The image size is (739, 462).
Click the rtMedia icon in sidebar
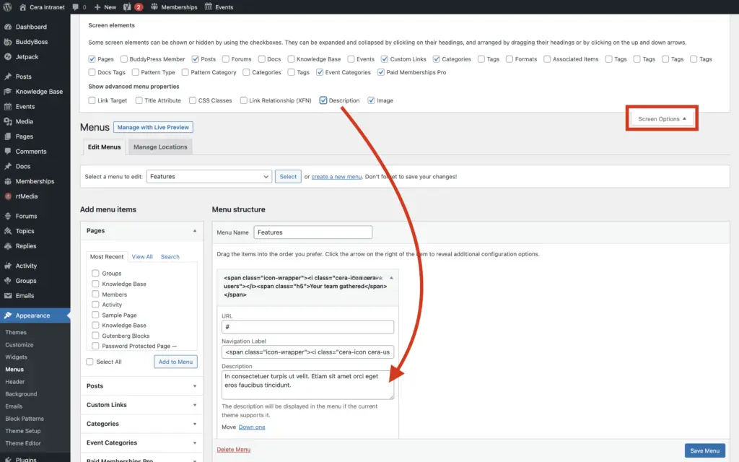tap(7, 196)
